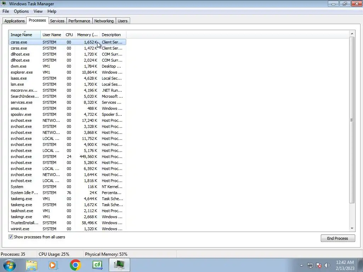This screenshot has width=363, height=272.
Task: Show hidden system tray icons arrow
Action: 301,266
